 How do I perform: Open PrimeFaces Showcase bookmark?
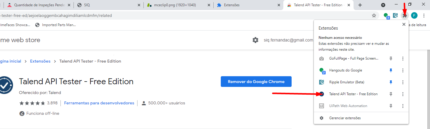coord(15,25)
